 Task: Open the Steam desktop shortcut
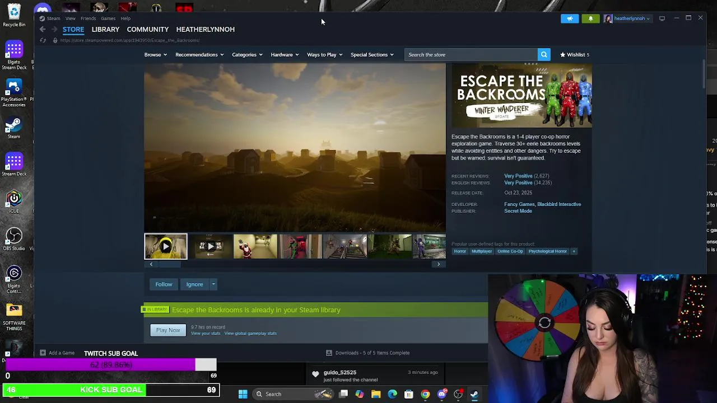point(14,128)
